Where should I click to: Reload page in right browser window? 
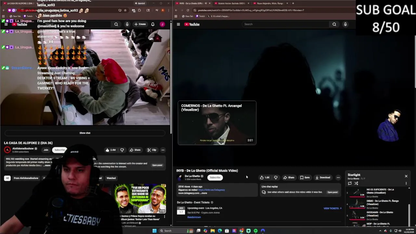(x=188, y=10)
